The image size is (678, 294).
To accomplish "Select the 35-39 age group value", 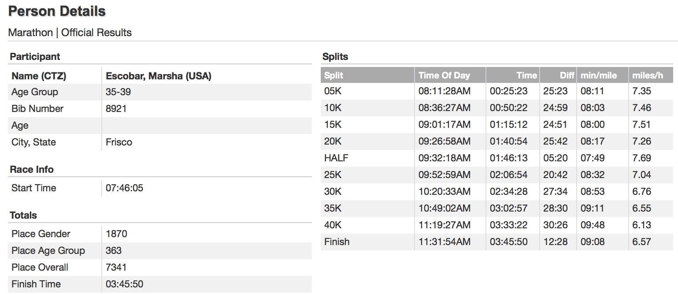I will click(118, 92).
